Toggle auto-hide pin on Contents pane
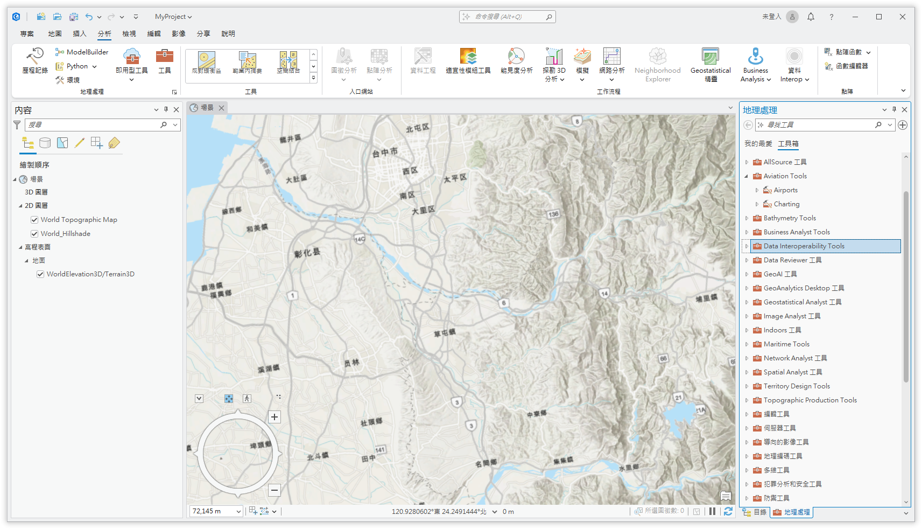 [166, 109]
